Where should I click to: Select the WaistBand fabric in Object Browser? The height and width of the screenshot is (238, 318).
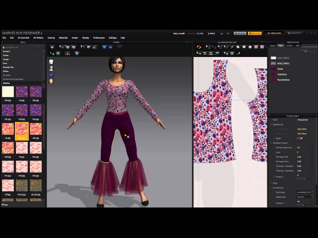(282, 74)
